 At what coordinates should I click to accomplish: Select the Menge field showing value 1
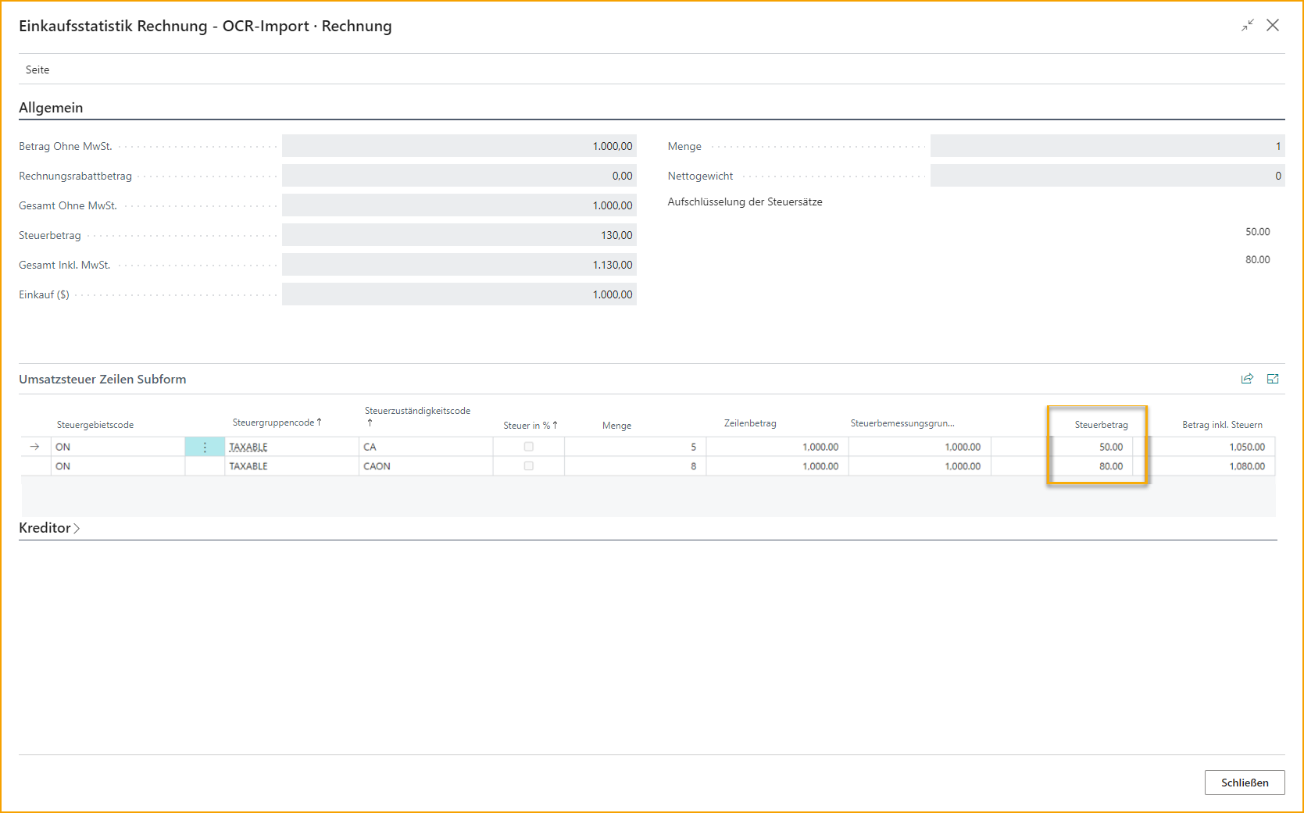(x=1106, y=145)
